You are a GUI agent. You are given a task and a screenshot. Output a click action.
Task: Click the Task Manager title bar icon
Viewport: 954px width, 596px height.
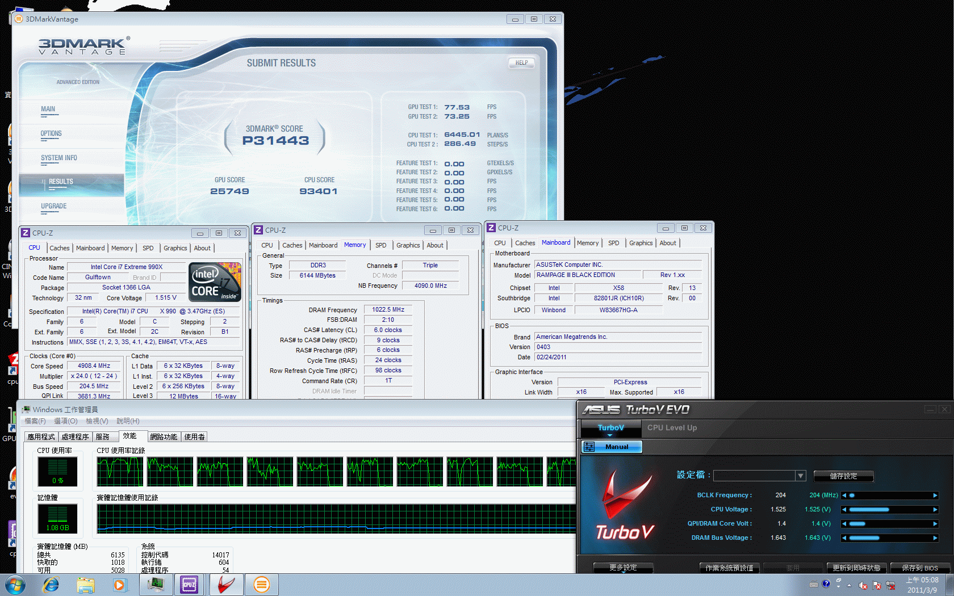click(x=26, y=409)
